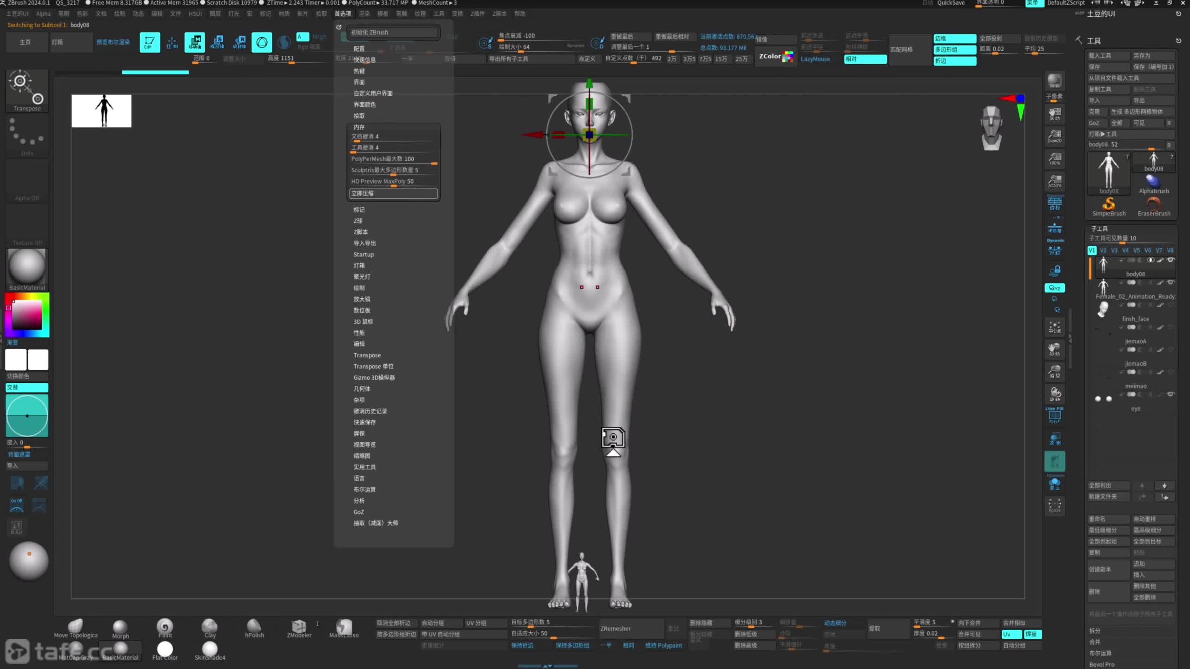Toggle the XYZ rotation mode button
Screen dimensions: 1190x669
(1055, 288)
